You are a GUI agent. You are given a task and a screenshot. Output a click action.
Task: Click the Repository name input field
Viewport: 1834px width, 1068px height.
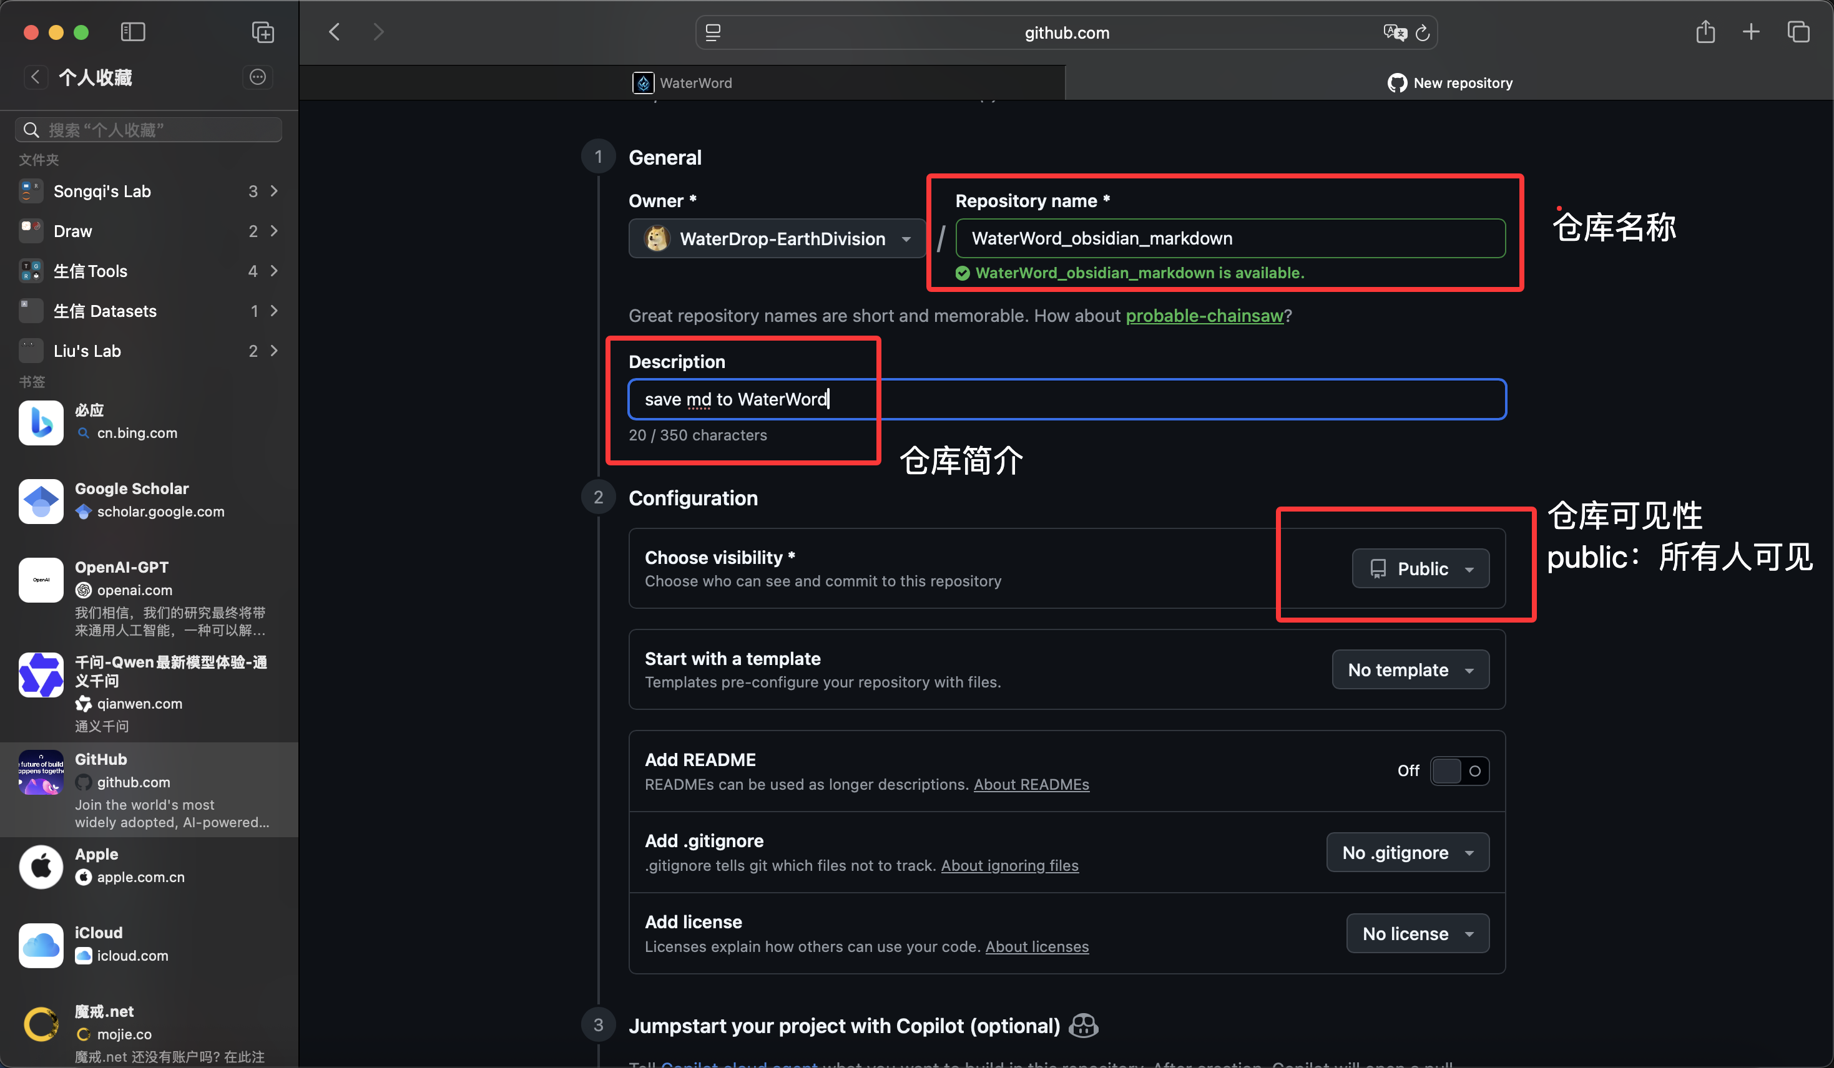(1230, 238)
